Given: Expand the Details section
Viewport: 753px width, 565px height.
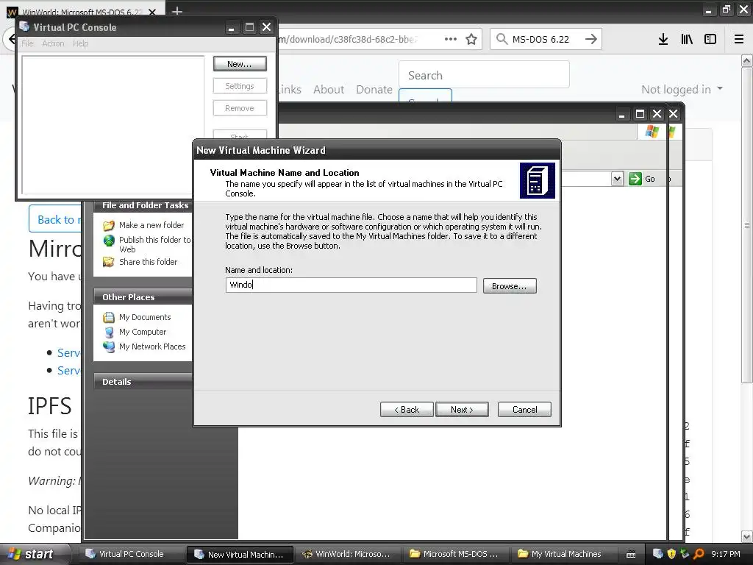Looking at the screenshot, I should pyautogui.click(x=143, y=382).
